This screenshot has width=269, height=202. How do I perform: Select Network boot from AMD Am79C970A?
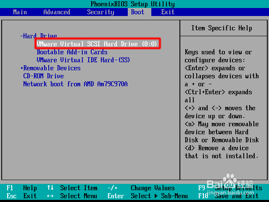tap(75, 84)
